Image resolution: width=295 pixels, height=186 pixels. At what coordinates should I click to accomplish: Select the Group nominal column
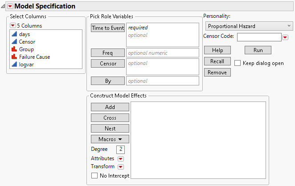26,49
